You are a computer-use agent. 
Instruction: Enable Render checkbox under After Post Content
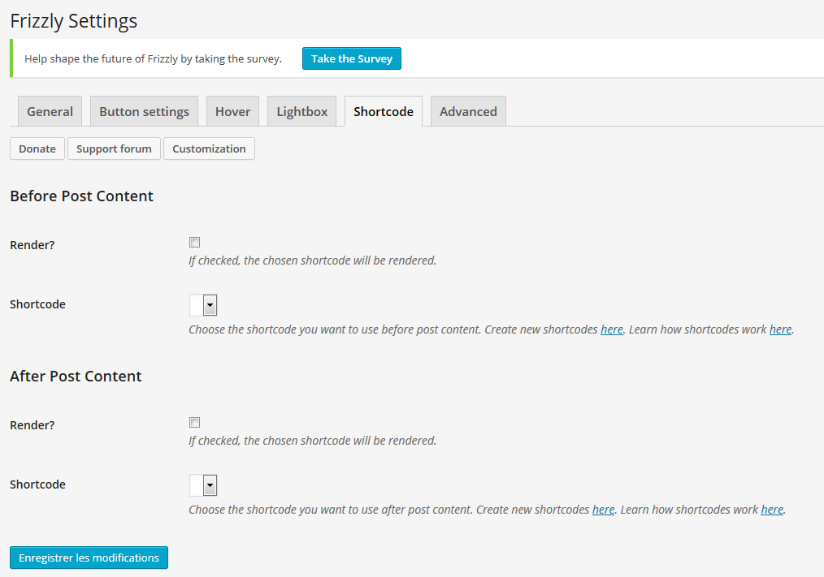(x=194, y=422)
